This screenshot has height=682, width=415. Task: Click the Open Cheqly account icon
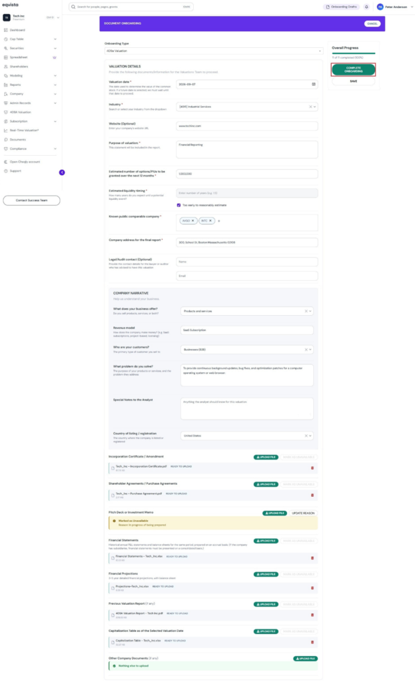5,162
